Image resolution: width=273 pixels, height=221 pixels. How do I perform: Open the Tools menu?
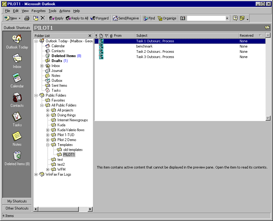tap(52, 11)
